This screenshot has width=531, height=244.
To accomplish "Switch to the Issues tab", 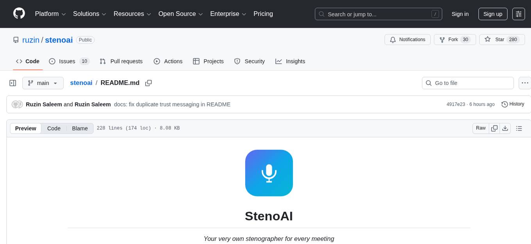I will click(x=67, y=61).
